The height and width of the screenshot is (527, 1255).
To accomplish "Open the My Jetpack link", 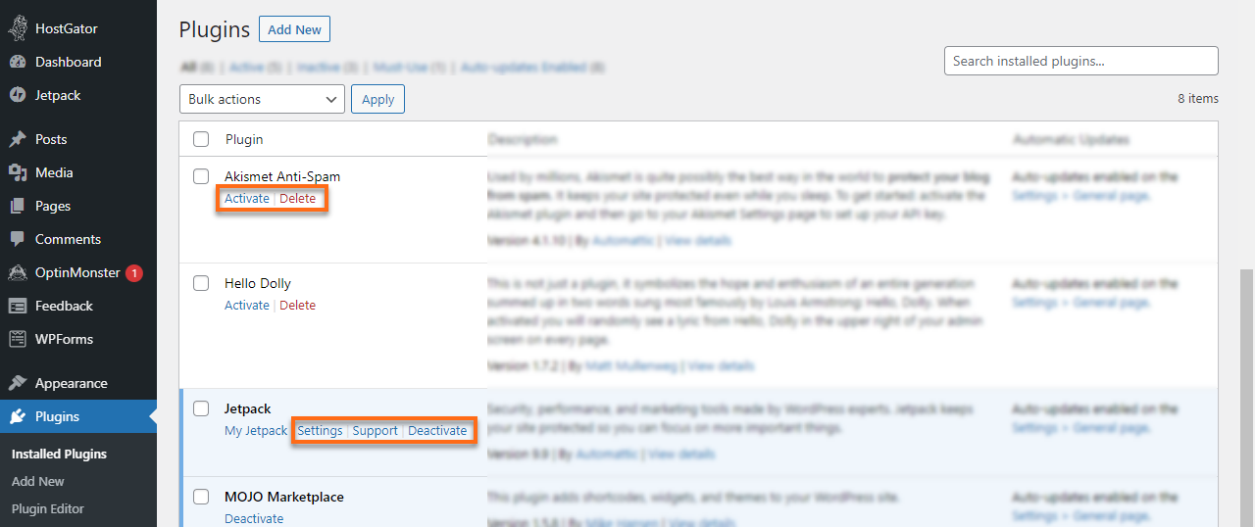I will [x=256, y=430].
